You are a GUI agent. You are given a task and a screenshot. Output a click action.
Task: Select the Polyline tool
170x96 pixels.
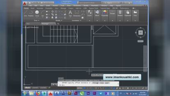tap(31, 13)
